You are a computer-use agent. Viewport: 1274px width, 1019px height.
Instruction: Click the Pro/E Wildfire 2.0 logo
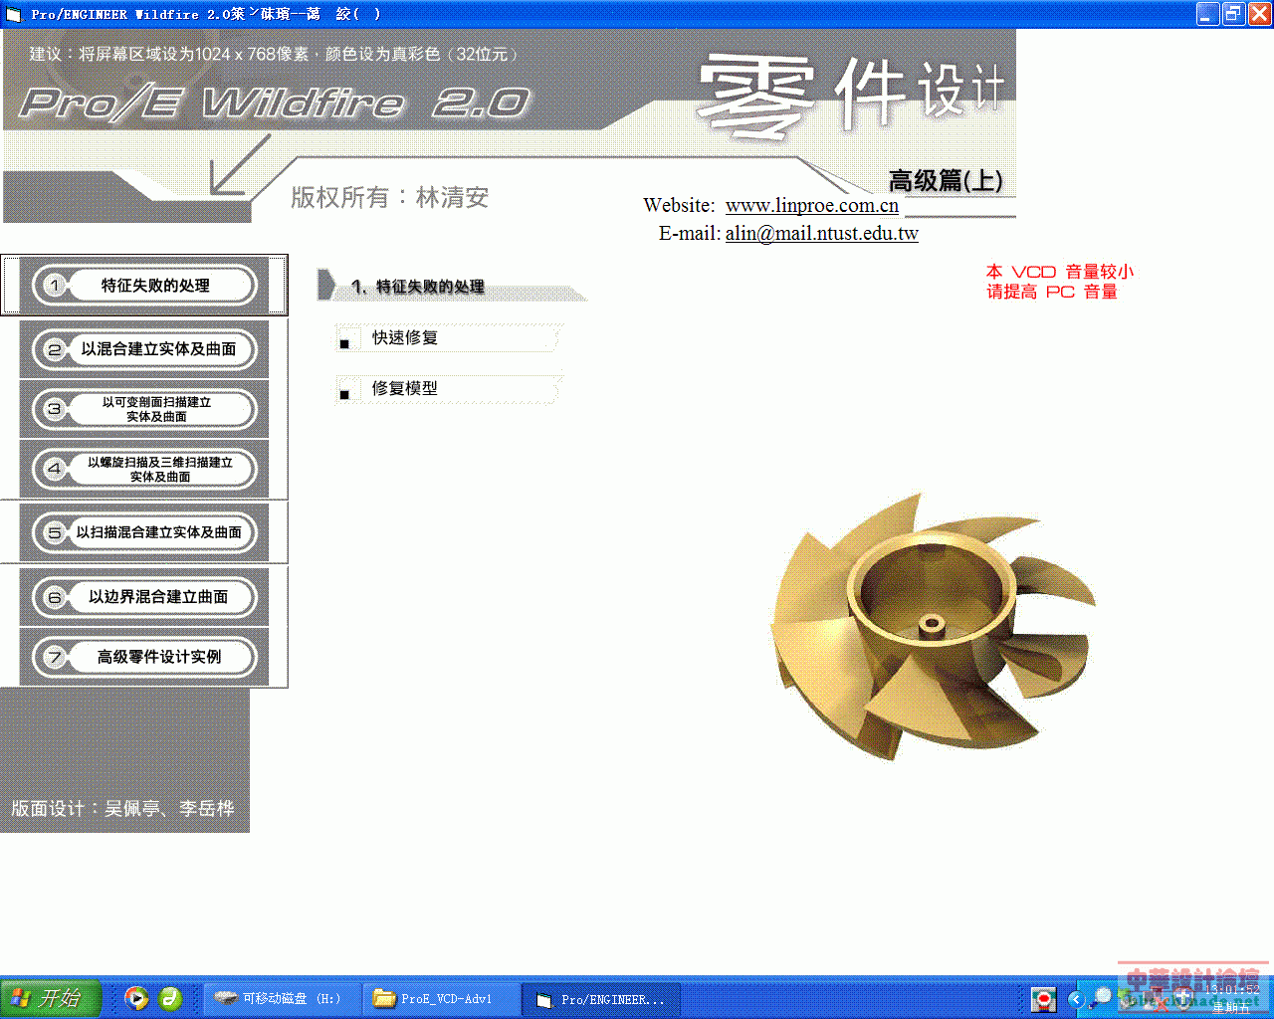[276, 102]
